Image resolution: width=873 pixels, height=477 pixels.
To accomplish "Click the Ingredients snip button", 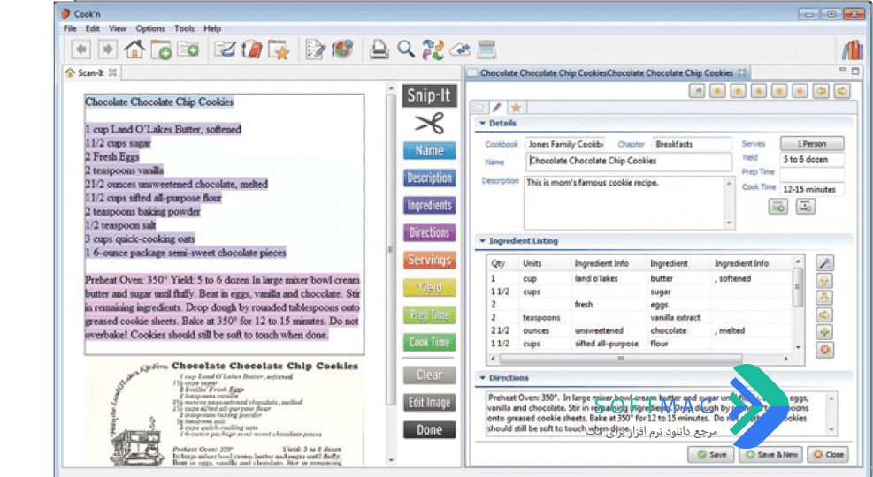I will point(429,206).
